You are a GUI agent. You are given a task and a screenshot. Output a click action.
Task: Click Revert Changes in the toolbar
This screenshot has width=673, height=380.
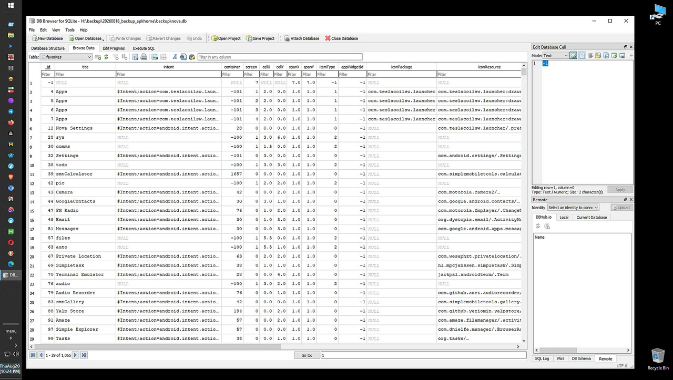click(x=164, y=38)
